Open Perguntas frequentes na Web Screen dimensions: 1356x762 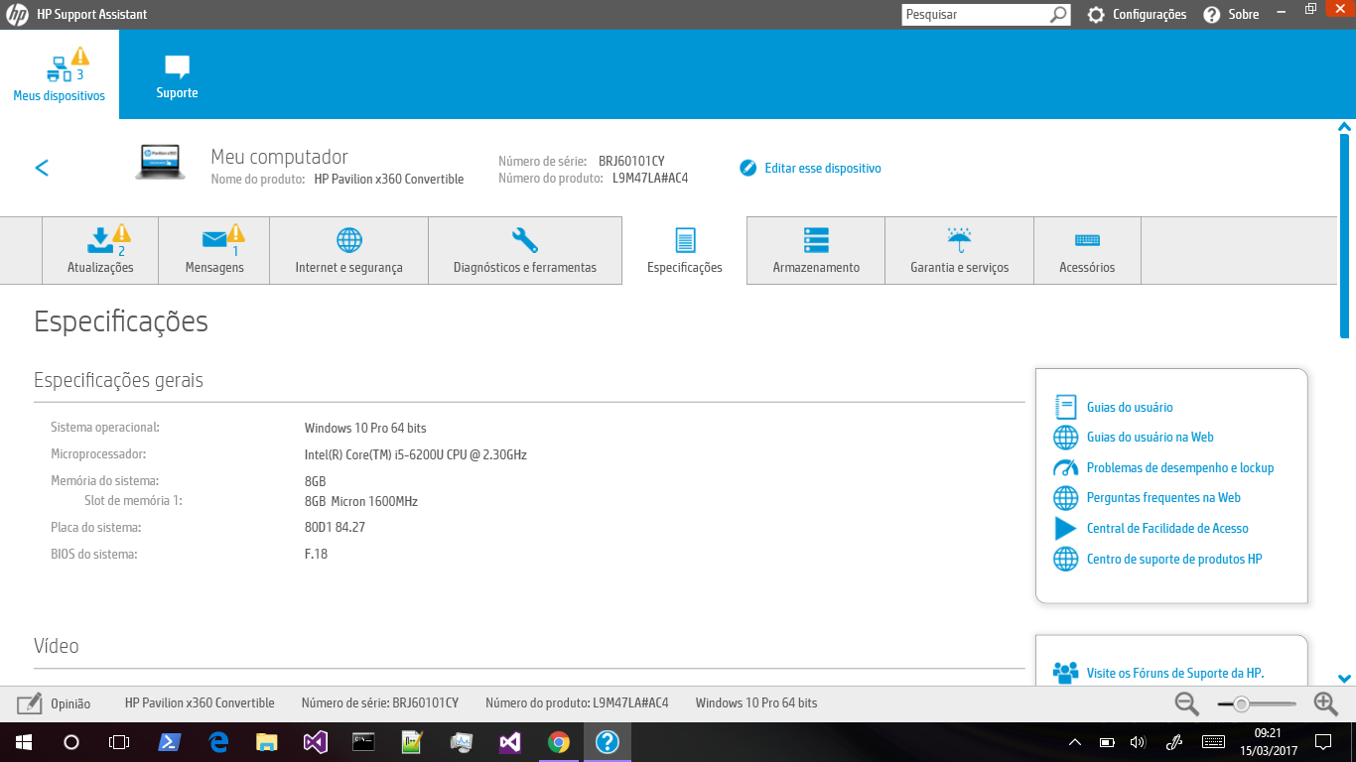click(1163, 497)
